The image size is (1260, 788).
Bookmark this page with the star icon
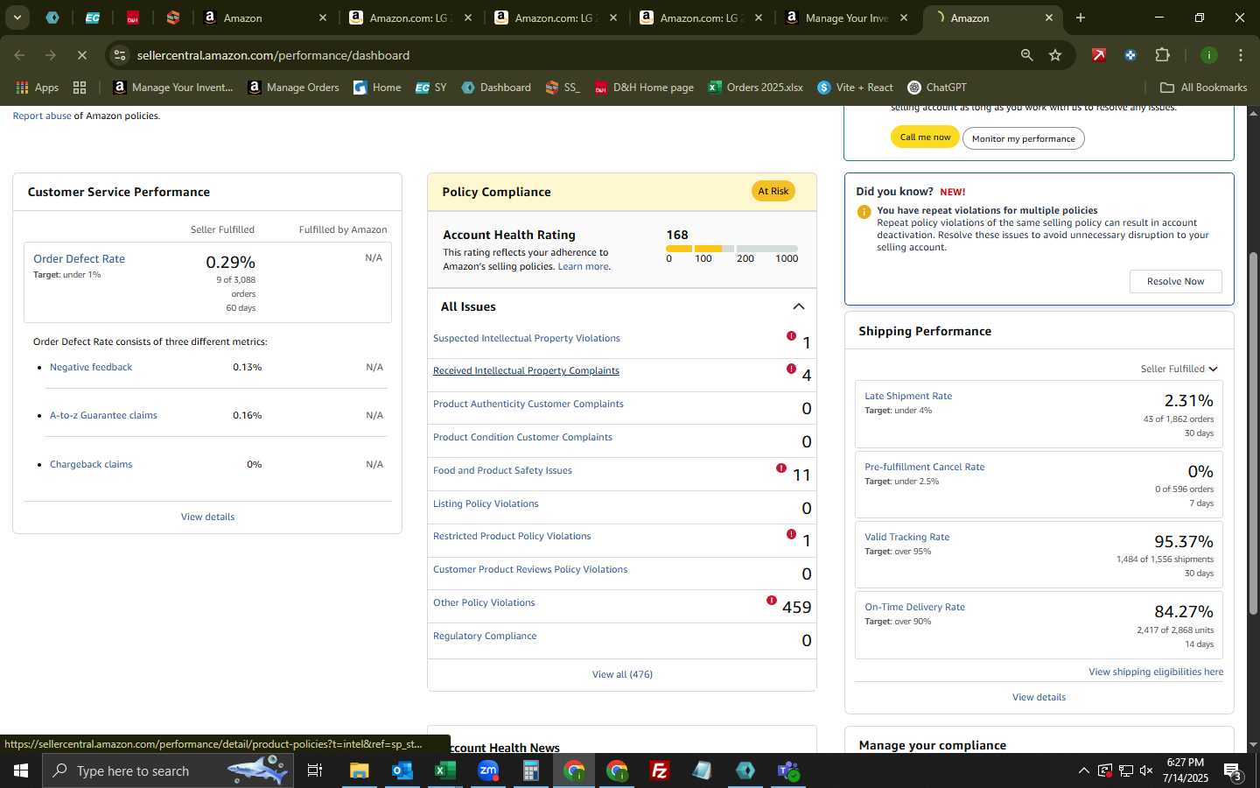[x=1055, y=55]
